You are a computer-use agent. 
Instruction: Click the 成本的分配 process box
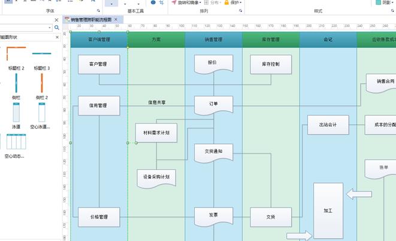click(380, 125)
